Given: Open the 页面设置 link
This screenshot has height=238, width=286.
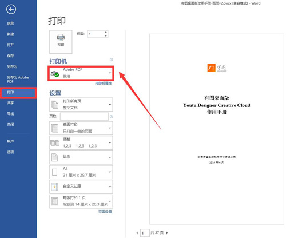Looking at the screenshot, I should (x=105, y=211).
